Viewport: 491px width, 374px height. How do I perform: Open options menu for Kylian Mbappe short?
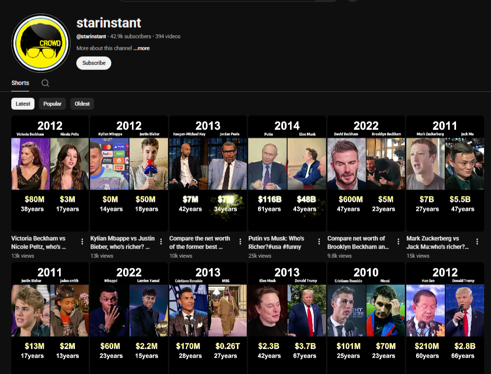pos(161,242)
